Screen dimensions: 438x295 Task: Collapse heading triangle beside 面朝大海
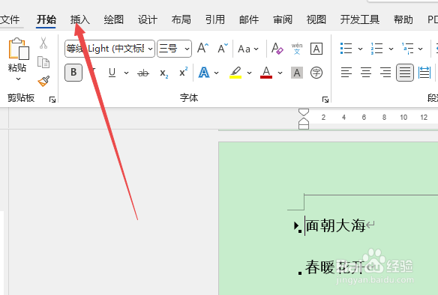point(296,225)
